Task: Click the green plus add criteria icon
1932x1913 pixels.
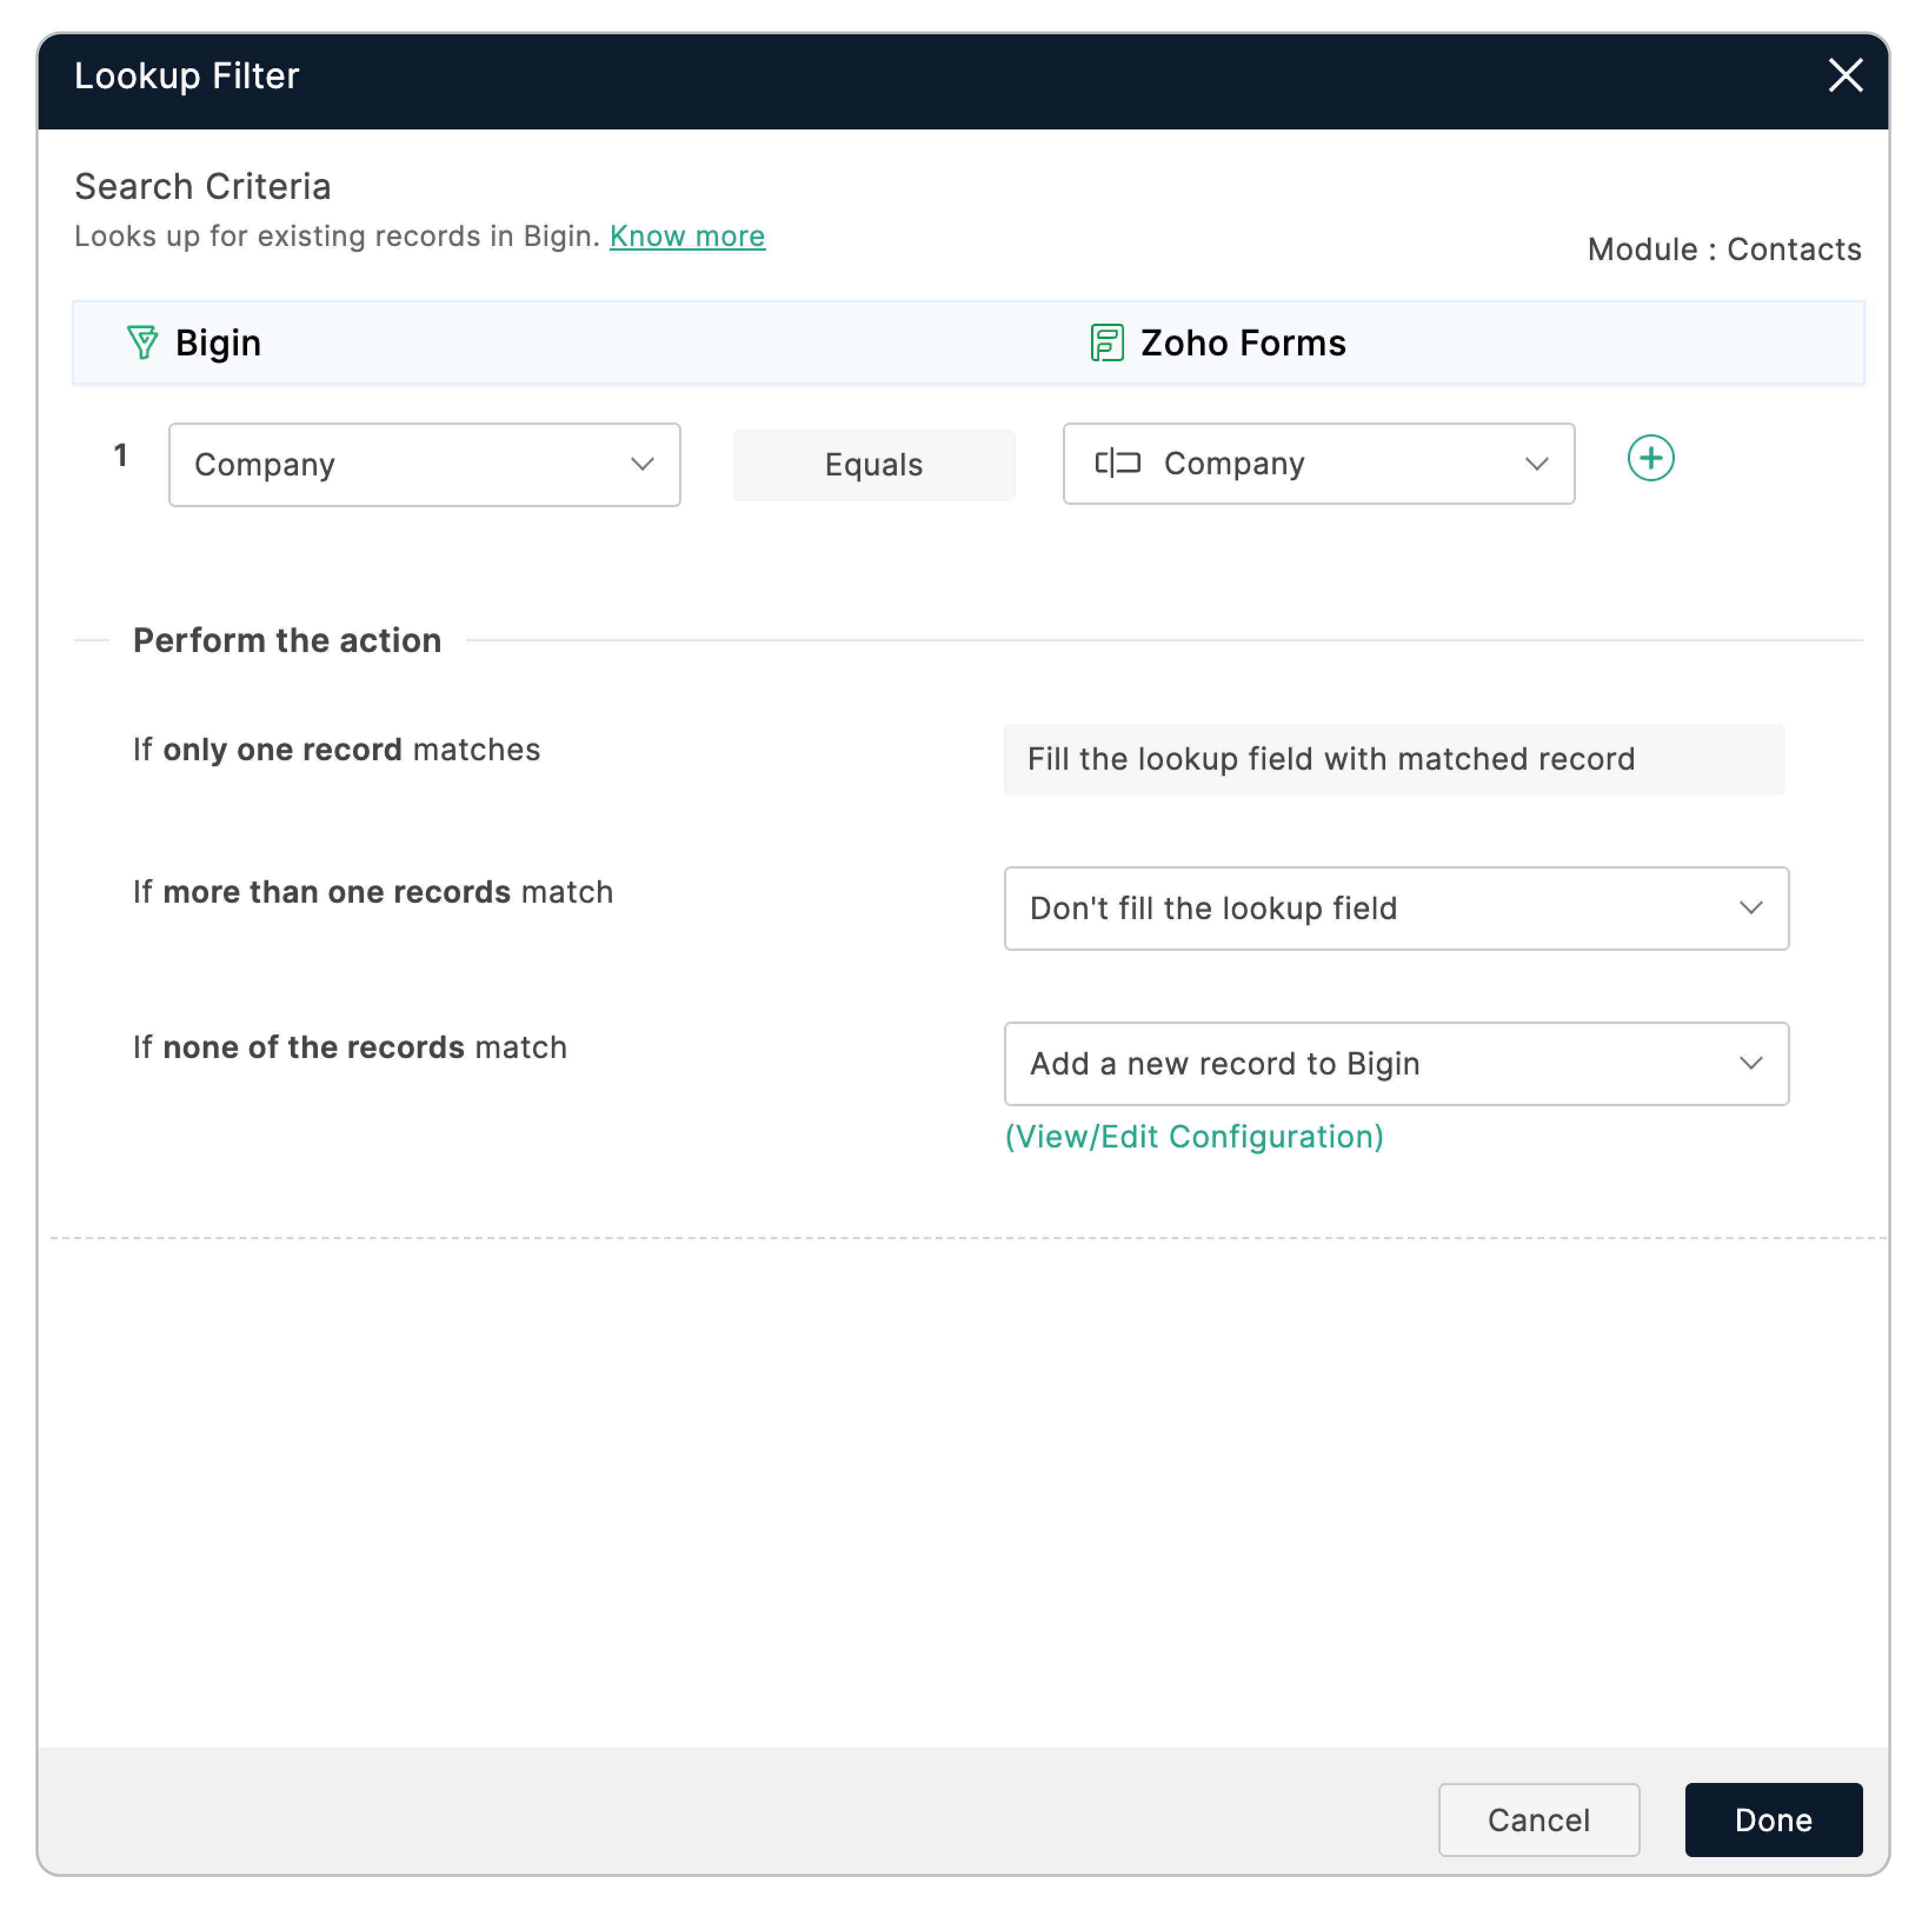Action: [x=1650, y=458]
